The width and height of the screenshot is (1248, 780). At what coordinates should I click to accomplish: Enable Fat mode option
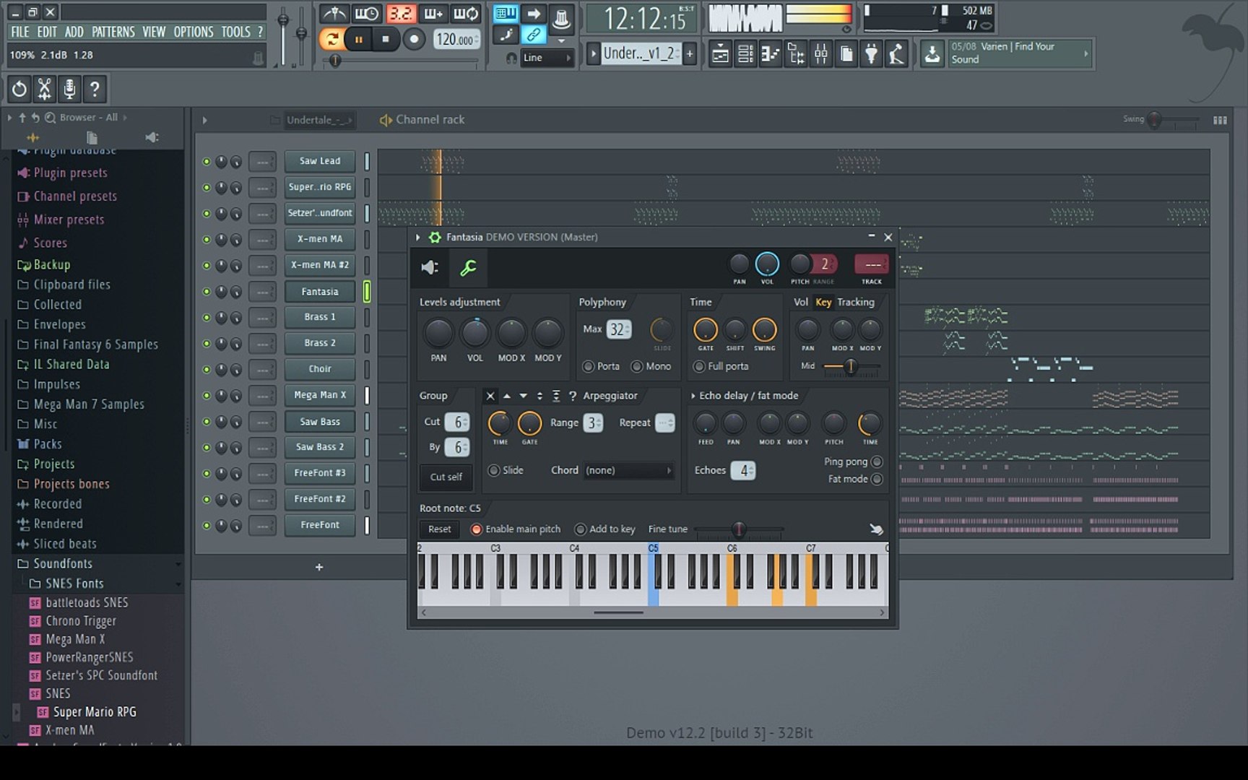877,480
